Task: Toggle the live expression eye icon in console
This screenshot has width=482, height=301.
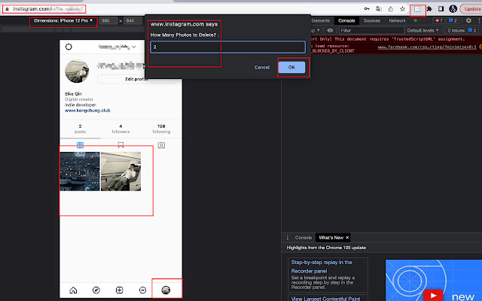Action: point(329,30)
